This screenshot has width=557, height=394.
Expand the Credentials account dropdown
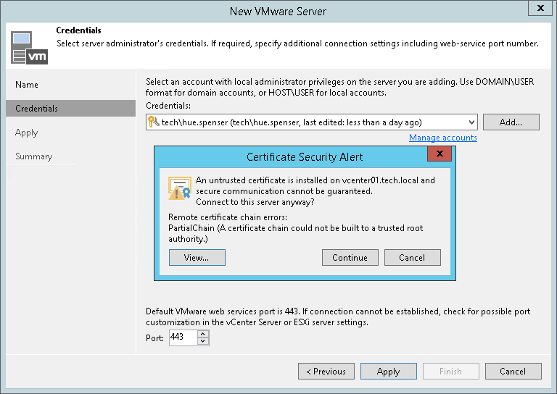click(x=471, y=122)
